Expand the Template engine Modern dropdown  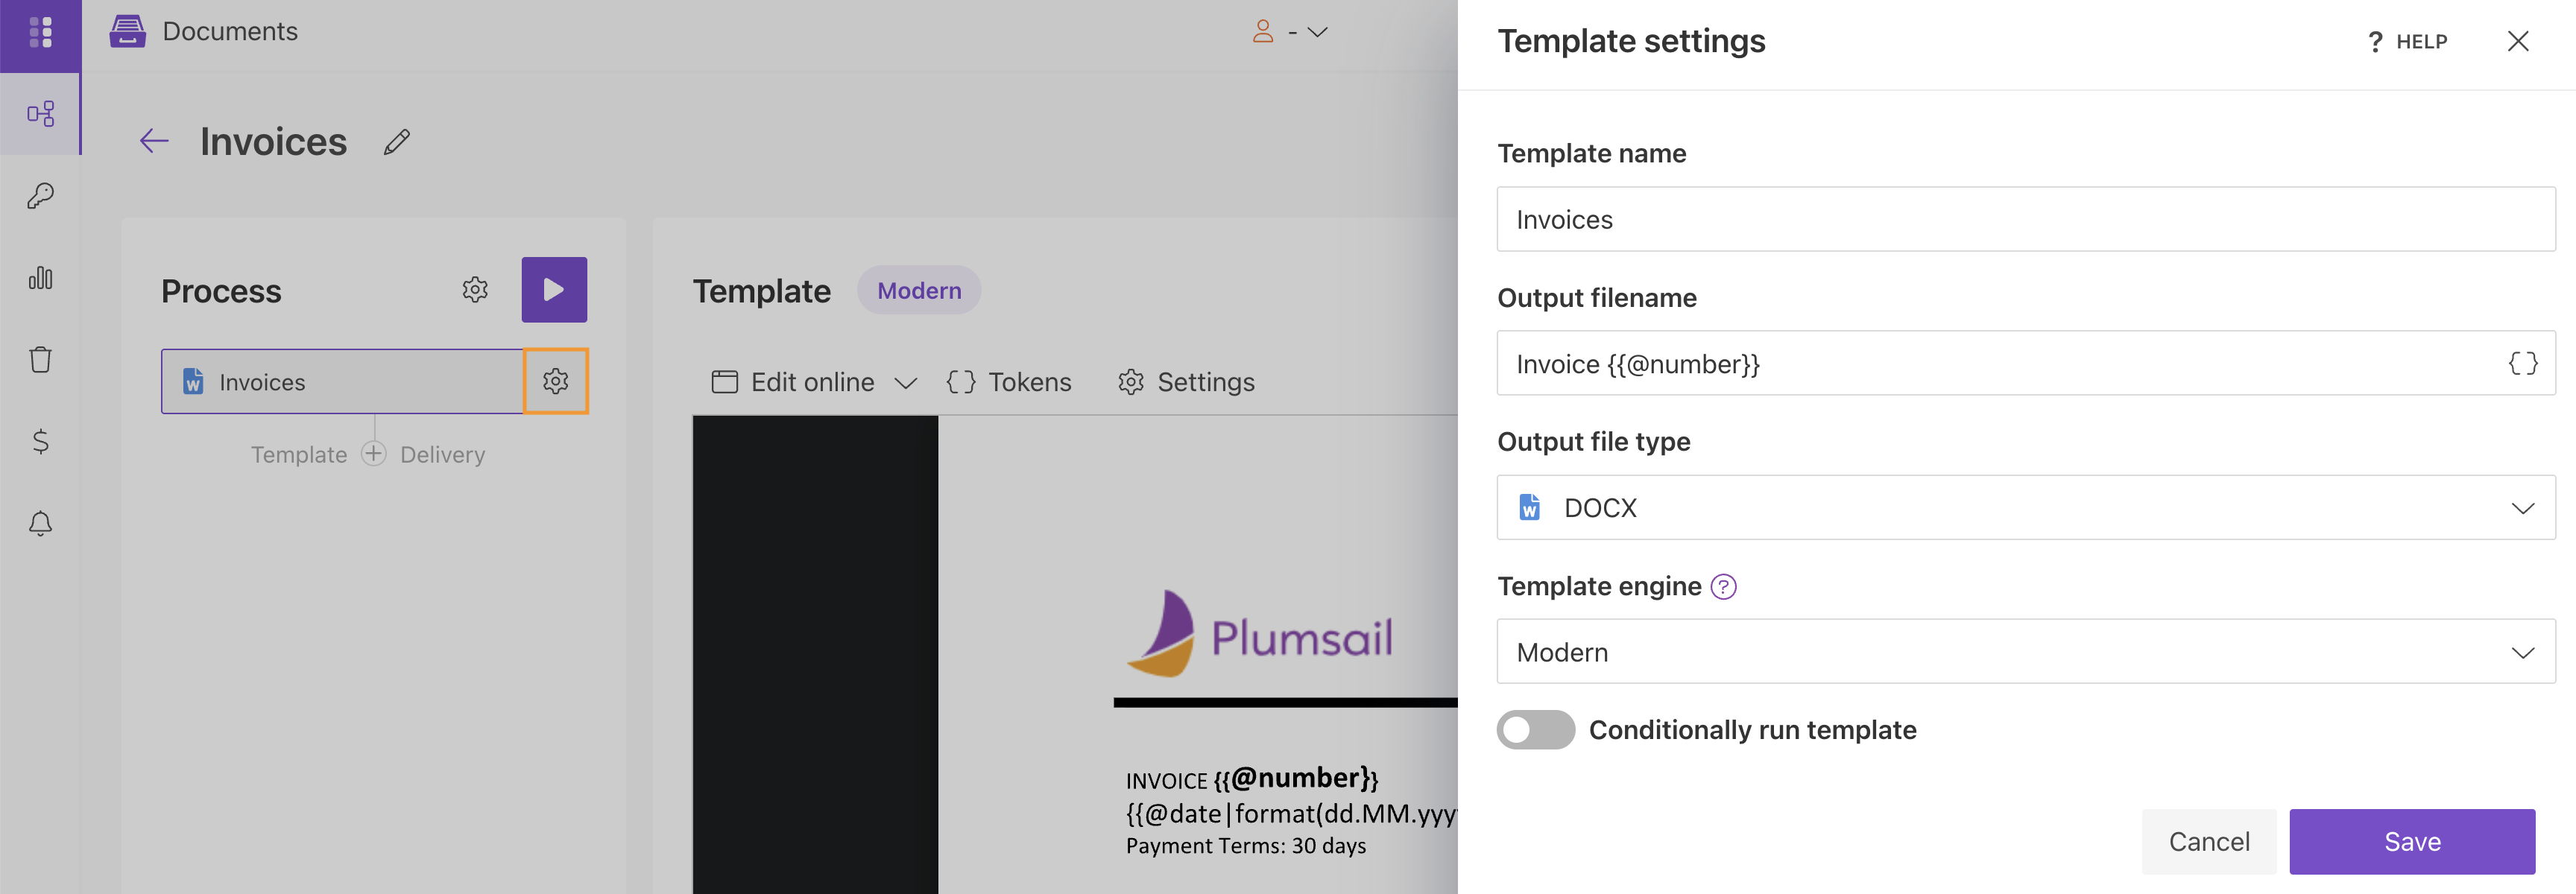(2026, 652)
